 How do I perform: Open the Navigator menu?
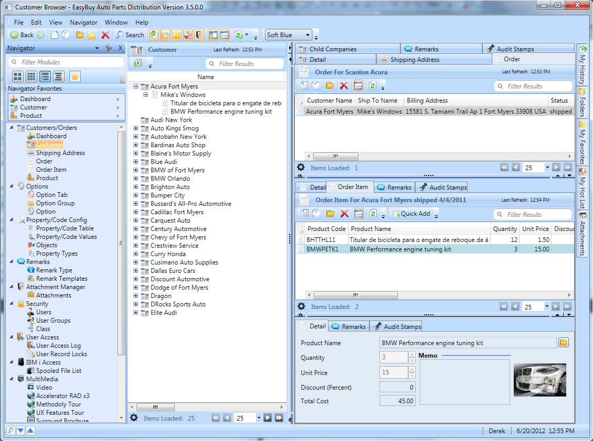(x=83, y=23)
